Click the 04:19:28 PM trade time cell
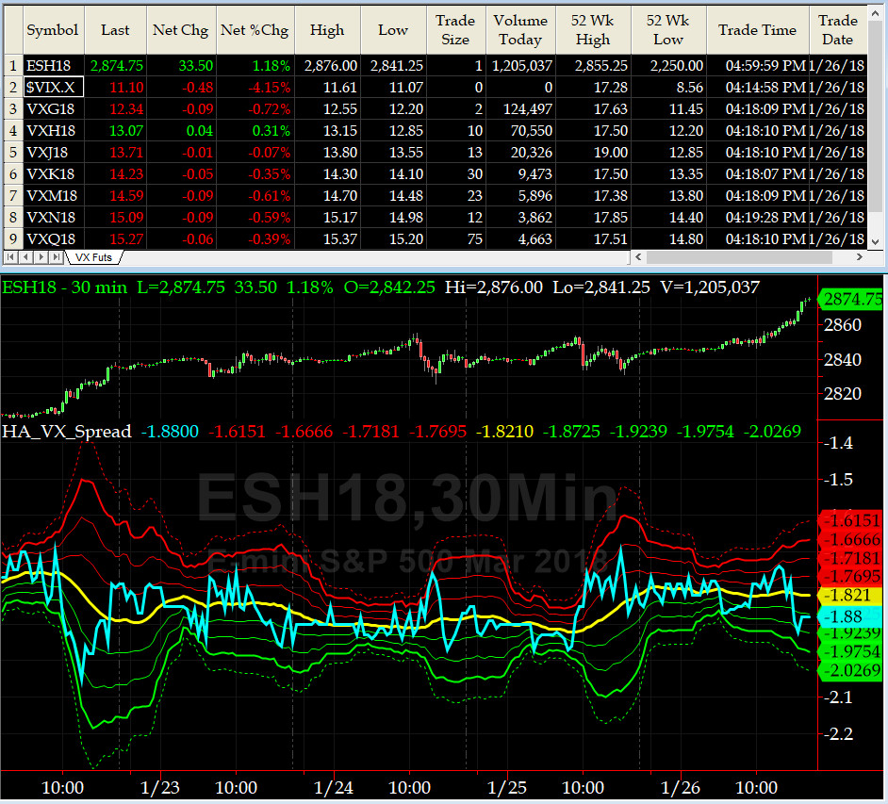The image size is (888, 804). tap(758, 218)
